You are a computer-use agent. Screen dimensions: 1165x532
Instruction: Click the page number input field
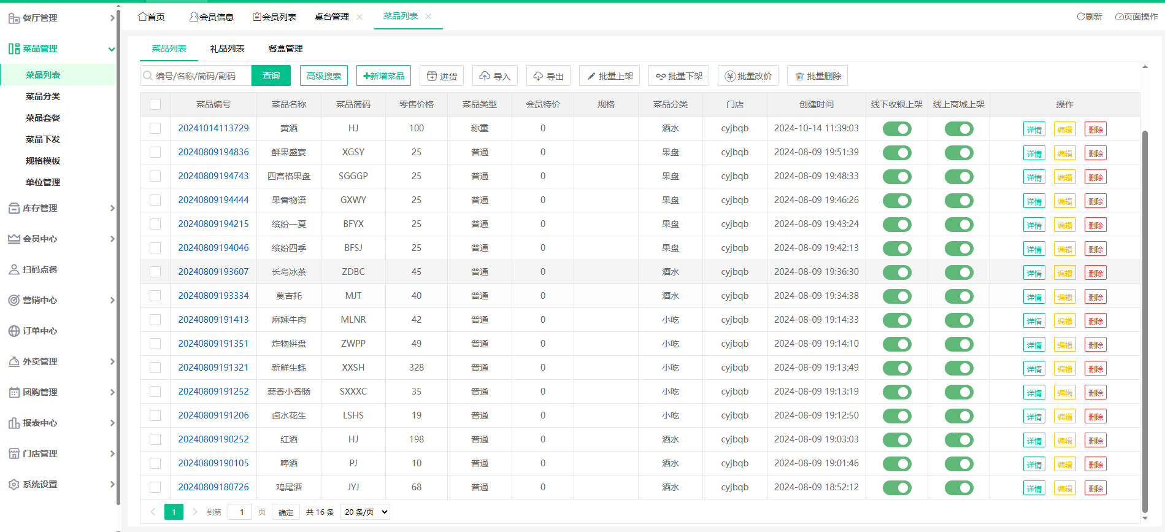point(240,512)
